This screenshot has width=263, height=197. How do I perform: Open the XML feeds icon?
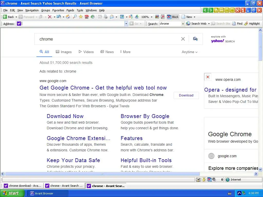(87, 17)
